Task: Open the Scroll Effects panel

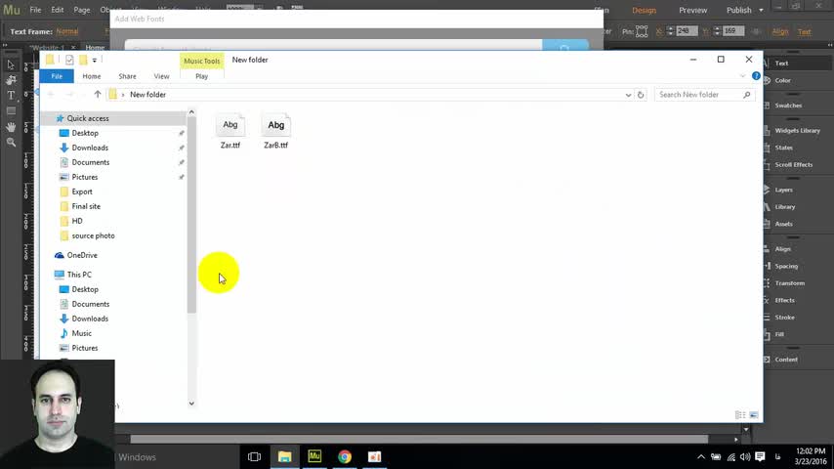Action: 793,164
